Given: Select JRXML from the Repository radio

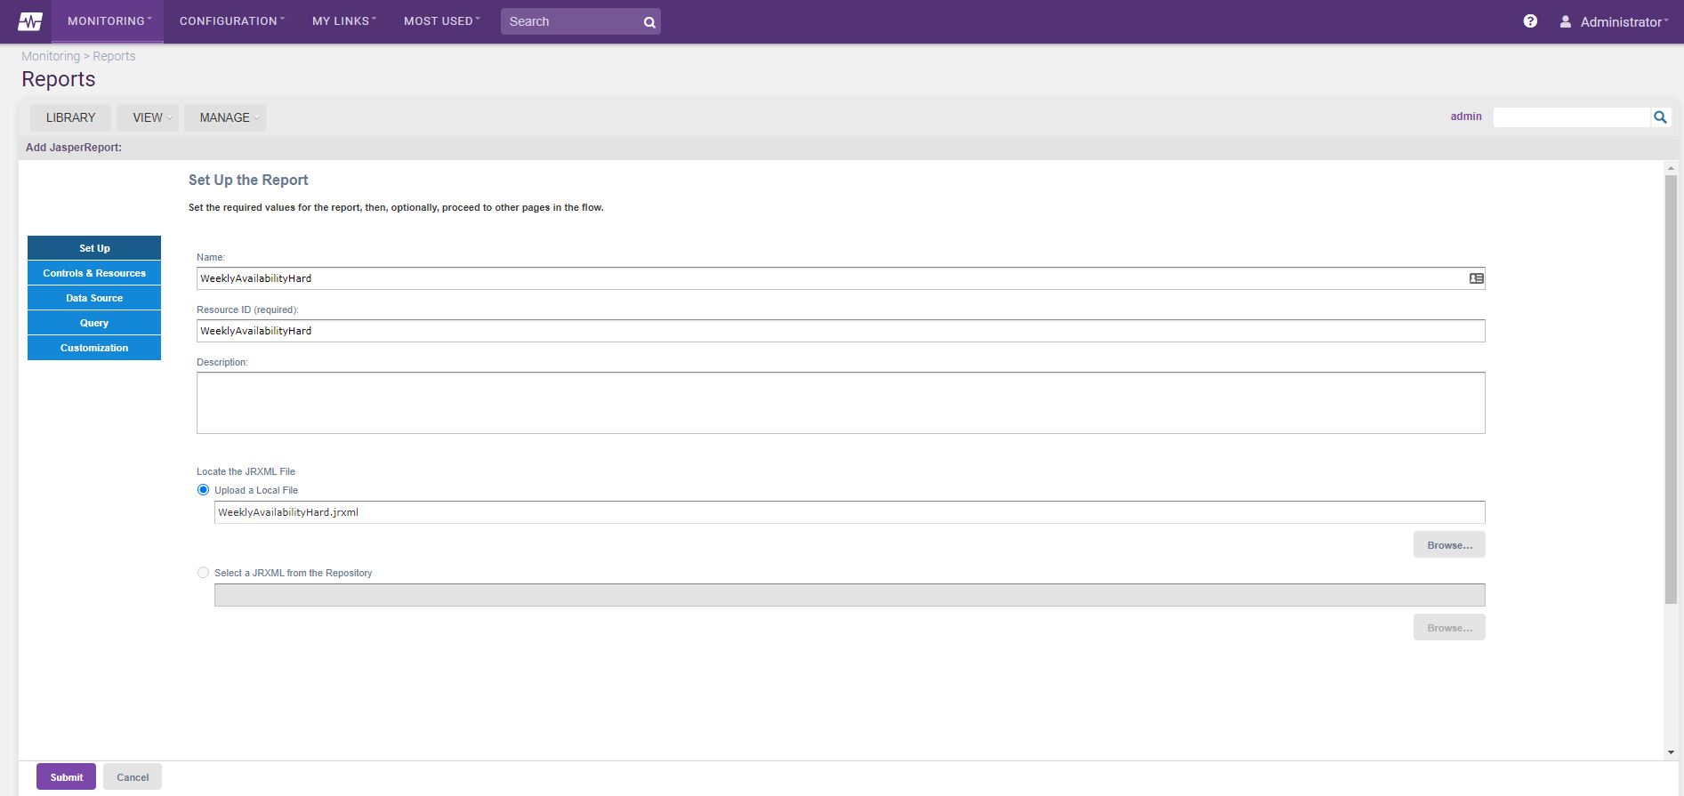Looking at the screenshot, I should click(203, 573).
